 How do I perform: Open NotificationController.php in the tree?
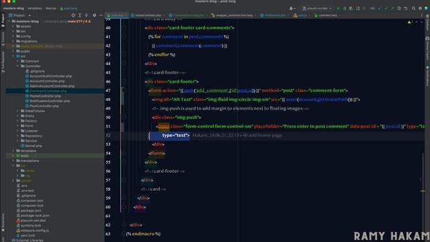50,101
